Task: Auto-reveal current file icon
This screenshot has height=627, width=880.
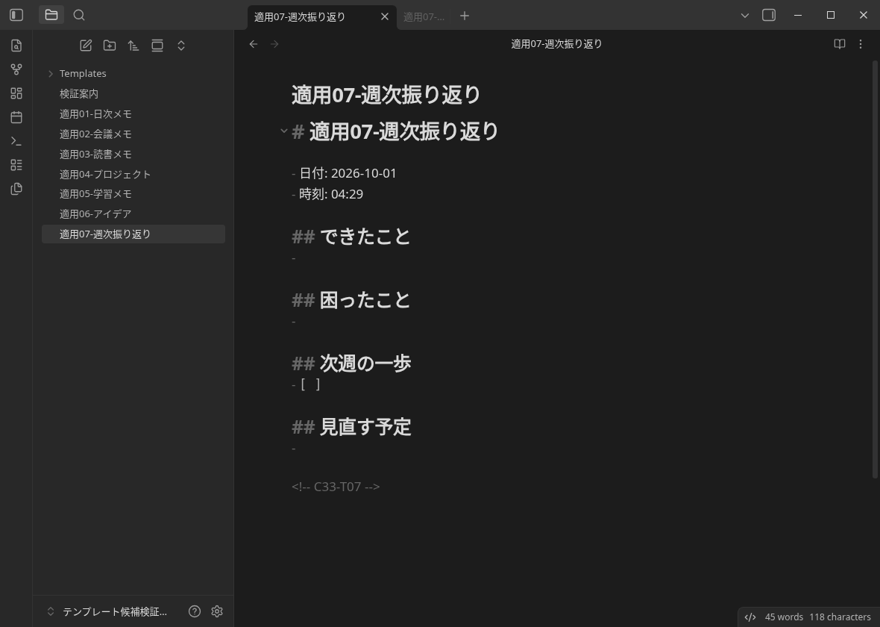Action: [x=157, y=46]
